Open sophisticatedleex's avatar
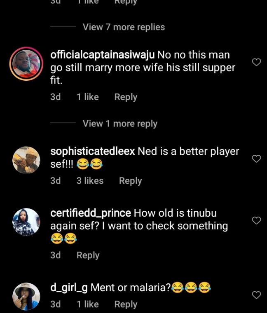 pos(26,161)
